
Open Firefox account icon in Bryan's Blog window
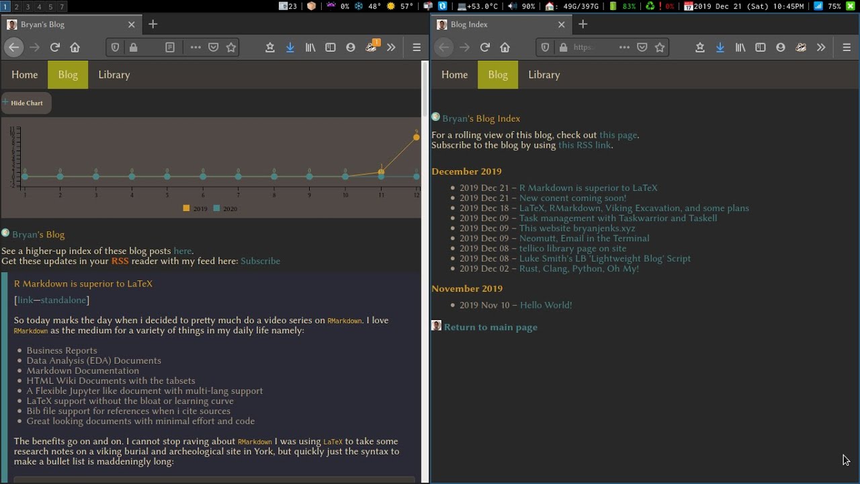pos(351,48)
